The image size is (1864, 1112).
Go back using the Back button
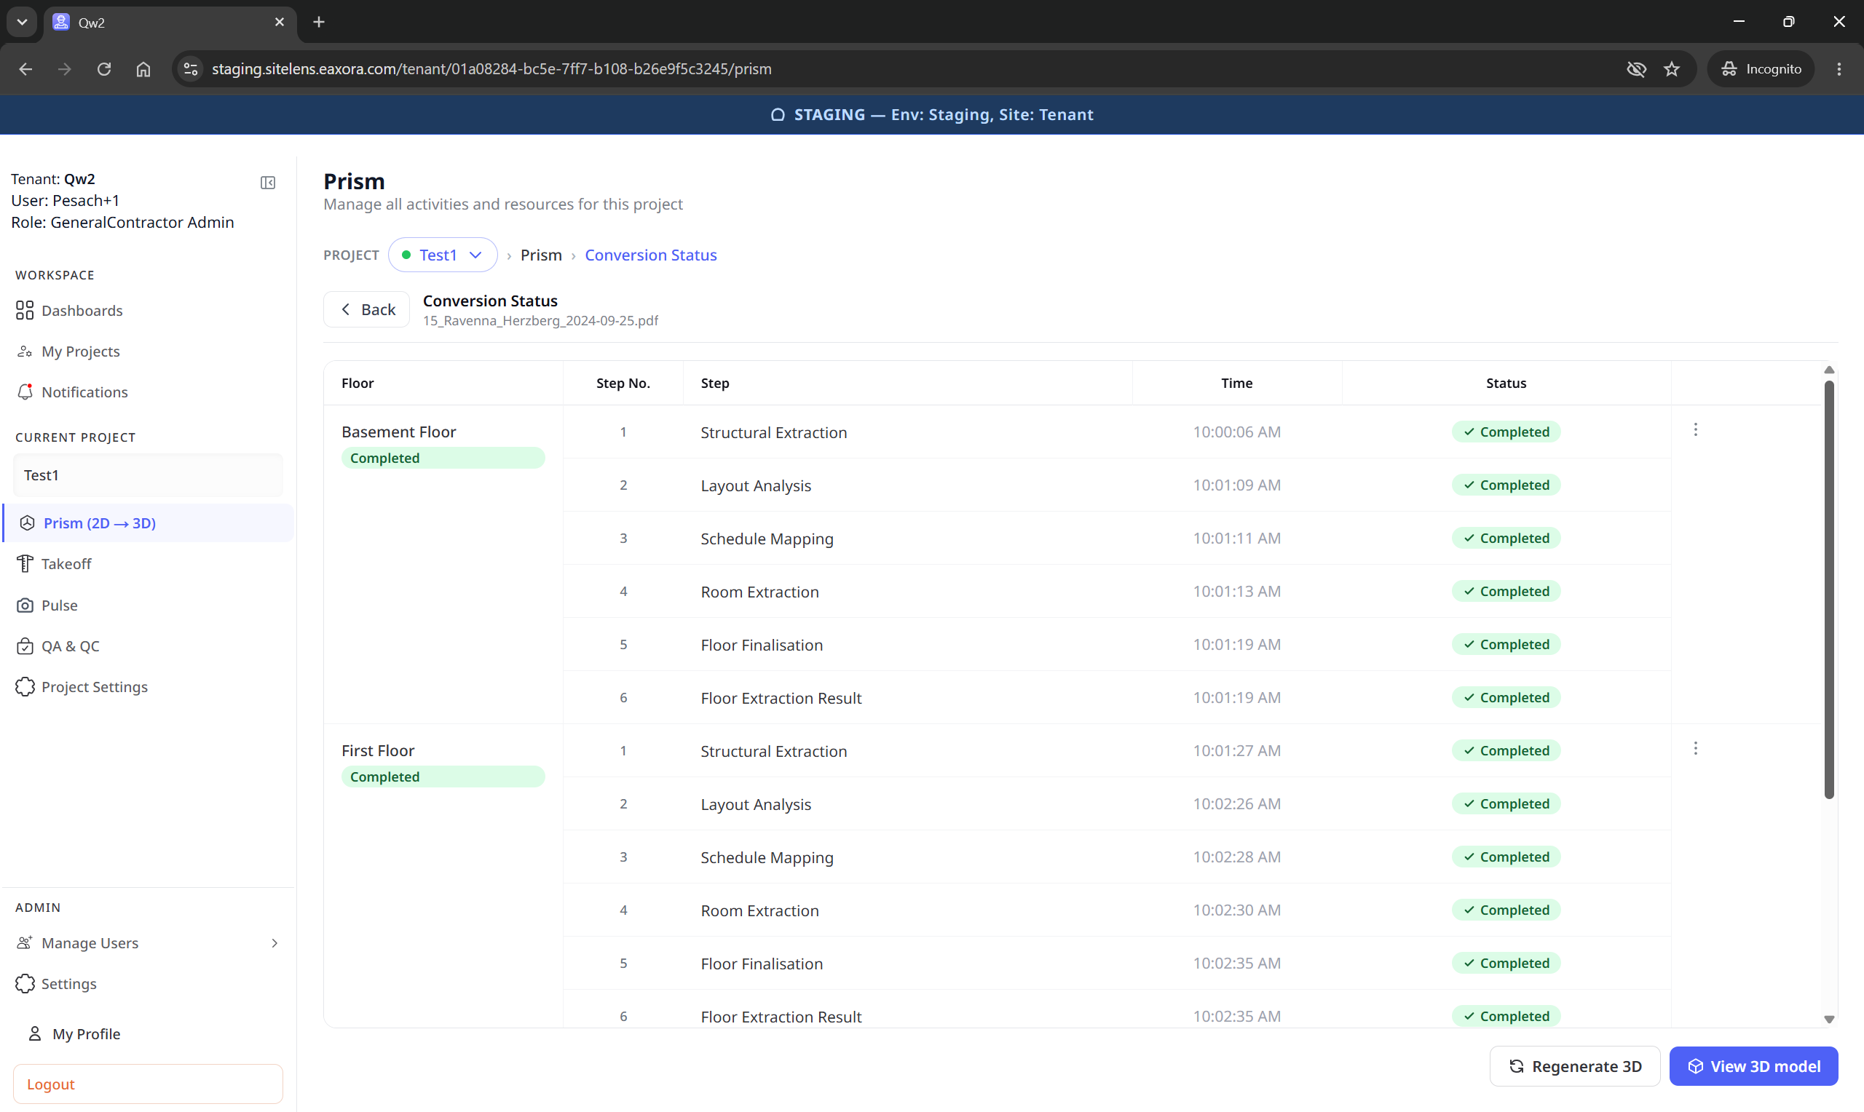pyautogui.click(x=366, y=309)
